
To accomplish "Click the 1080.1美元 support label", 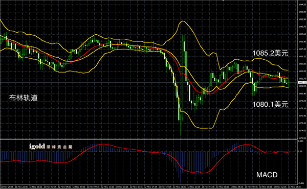I will pyautogui.click(x=270, y=104).
